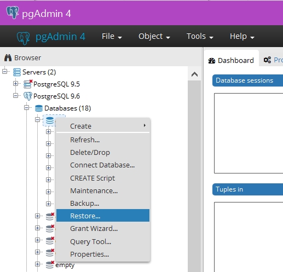Click the PostgreSQL 9.6 elephant icon
283x272 pixels.
[x=28, y=96]
